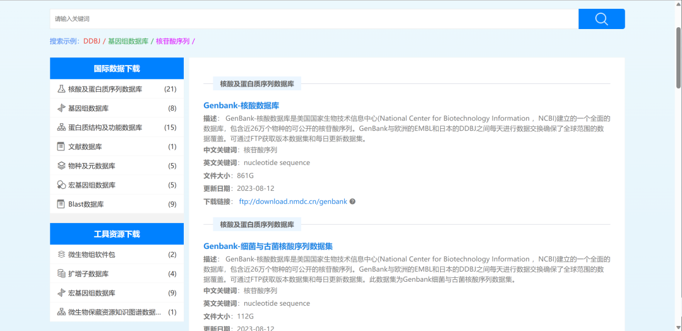The image size is (682, 331).
Task: Click the second 核酸及蛋白质序列数据库 section tag
Action: (257, 225)
